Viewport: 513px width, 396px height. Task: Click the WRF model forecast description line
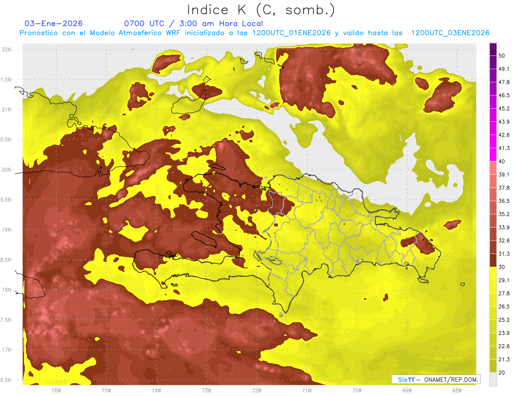254,33
